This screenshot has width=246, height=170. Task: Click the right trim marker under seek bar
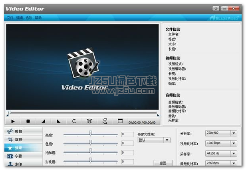coord(158,115)
